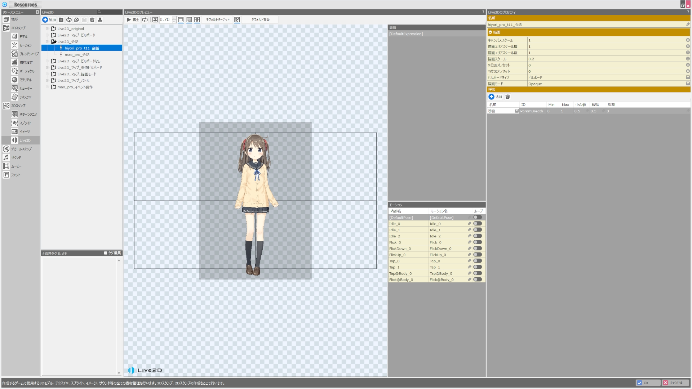Image resolution: width=692 pixels, height=389 pixels.
Task: Select [DefaultExpression] in 表情 list
Action: (x=406, y=34)
